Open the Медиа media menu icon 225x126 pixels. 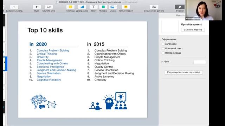(x=113, y=7)
